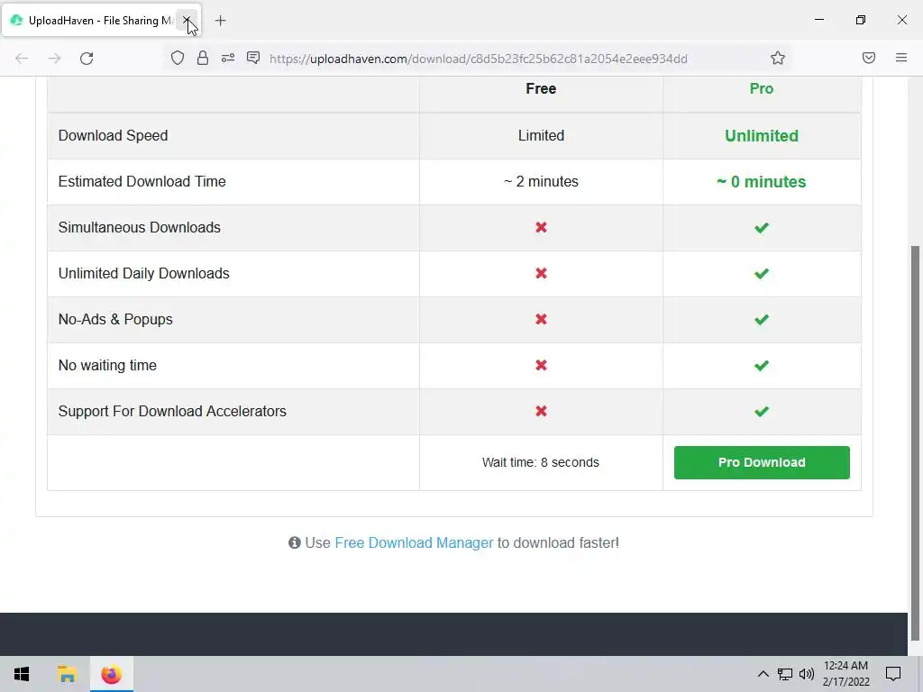Screen dimensions: 923x692
Task: Click the 'Simultaneous Downloads' row label
Action: tap(140, 227)
